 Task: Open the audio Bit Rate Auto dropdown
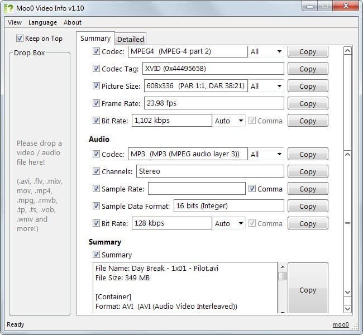tap(229, 223)
